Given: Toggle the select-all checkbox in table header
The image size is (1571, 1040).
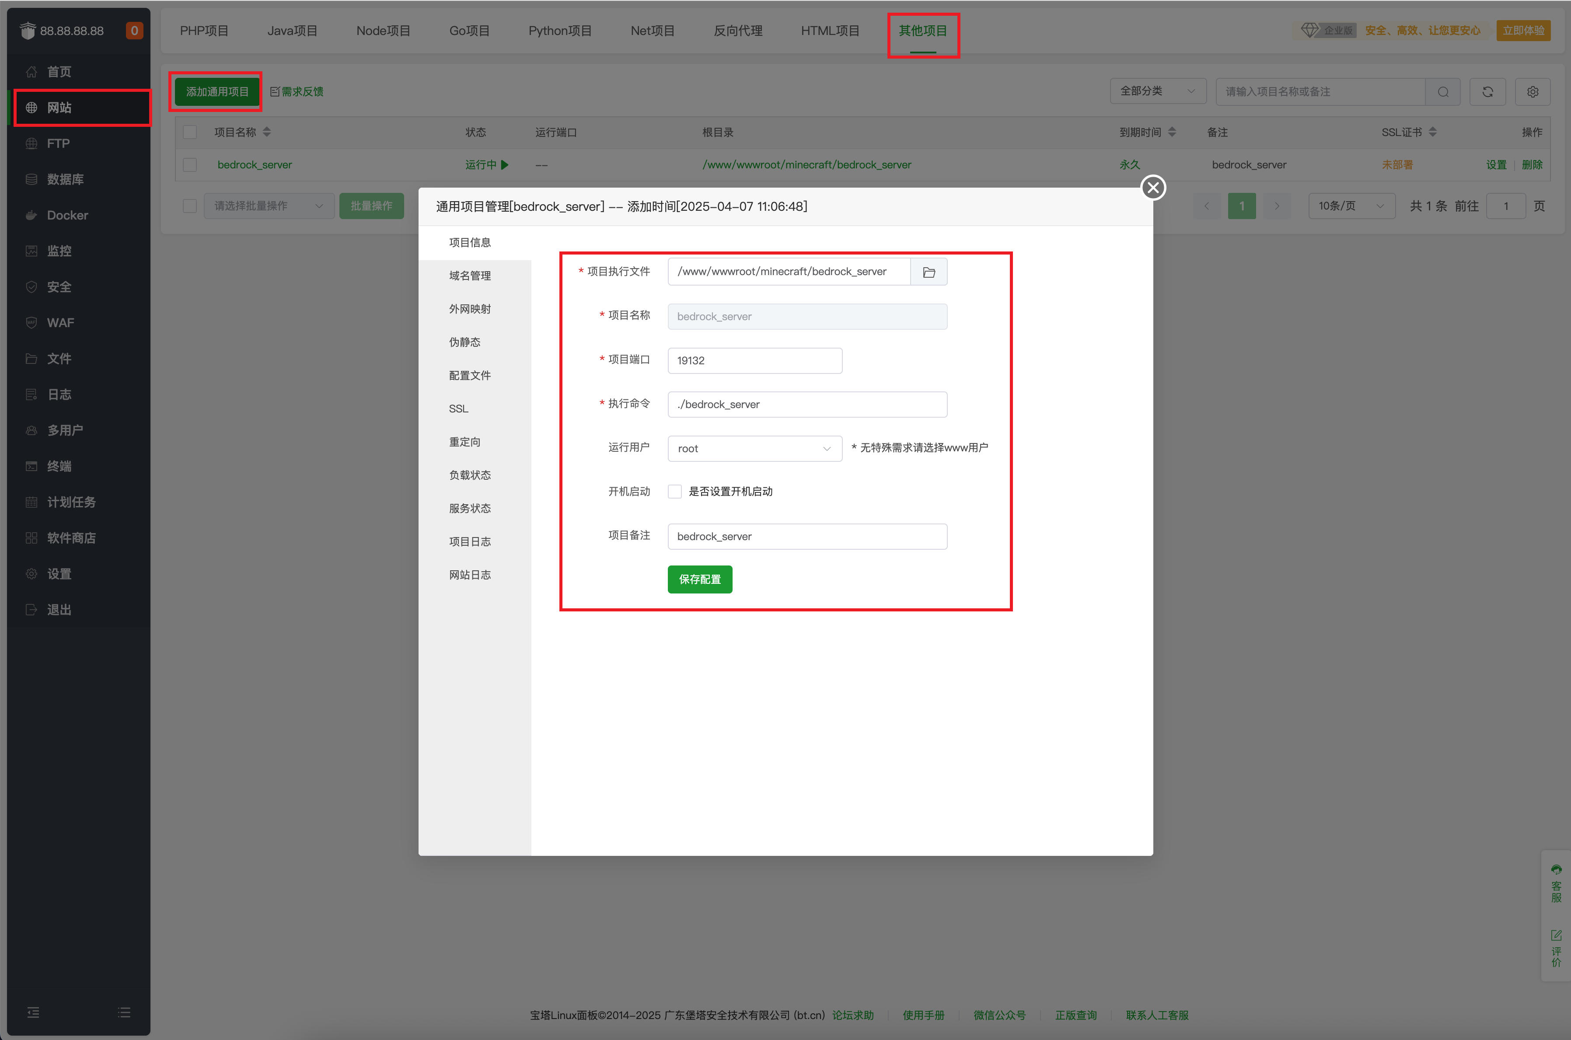Looking at the screenshot, I should 190,132.
